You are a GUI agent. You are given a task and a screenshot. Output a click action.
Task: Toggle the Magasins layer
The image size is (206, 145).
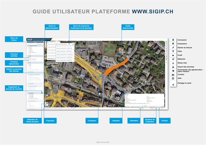click(31, 48)
